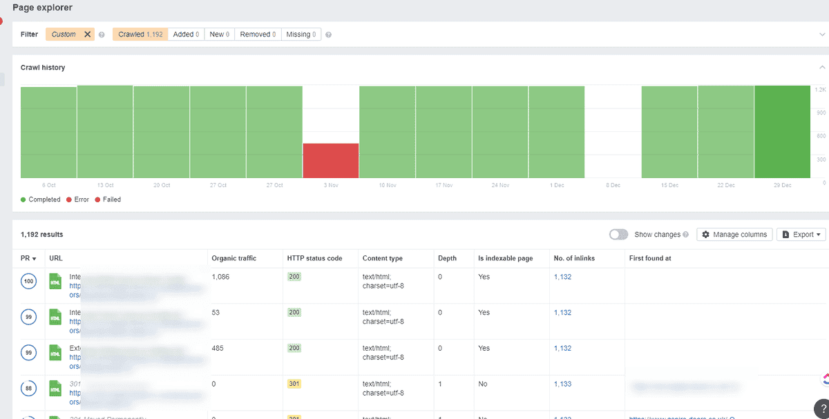Open the Manage columns button
The width and height of the screenshot is (829, 419).
[x=734, y=235]
